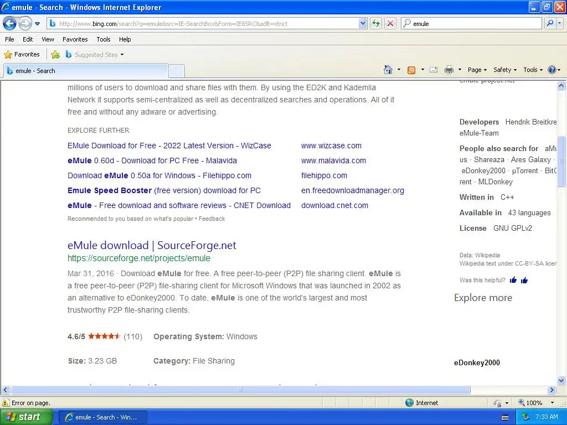Screen dimensions: 567x425
Task: Click the Print icon
Action: point(449,70)
